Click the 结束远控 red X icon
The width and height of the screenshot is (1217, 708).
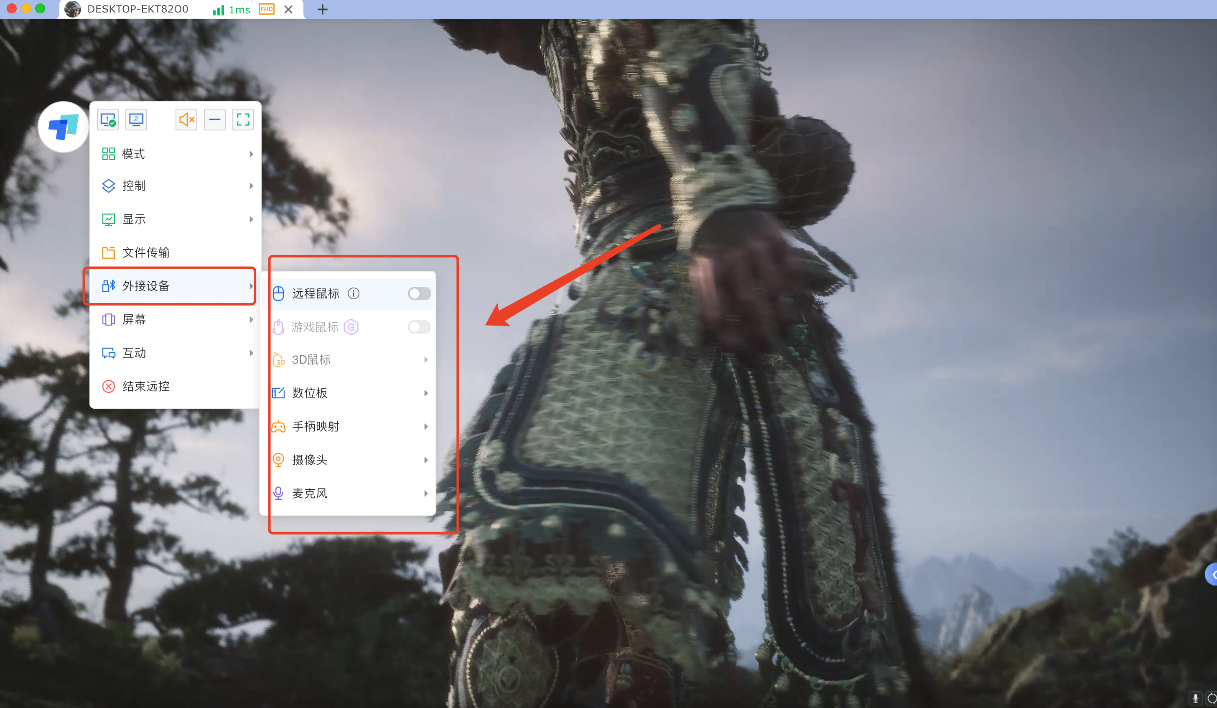click(108, 386)
